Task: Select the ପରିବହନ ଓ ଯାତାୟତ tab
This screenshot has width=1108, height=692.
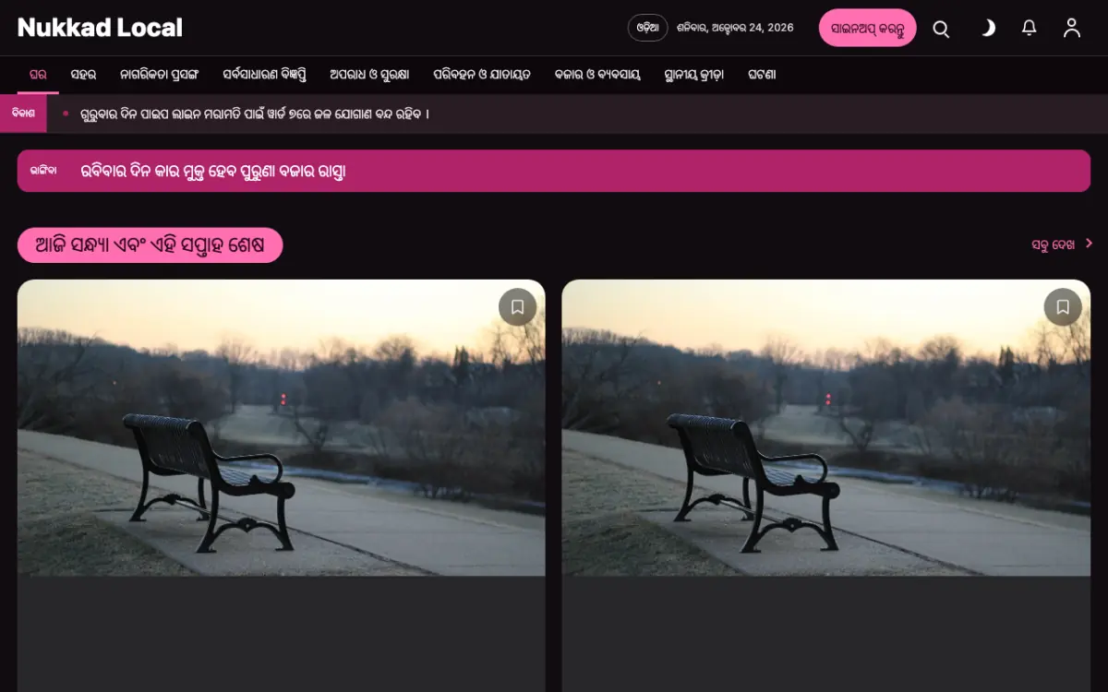Action: (482, 75)
